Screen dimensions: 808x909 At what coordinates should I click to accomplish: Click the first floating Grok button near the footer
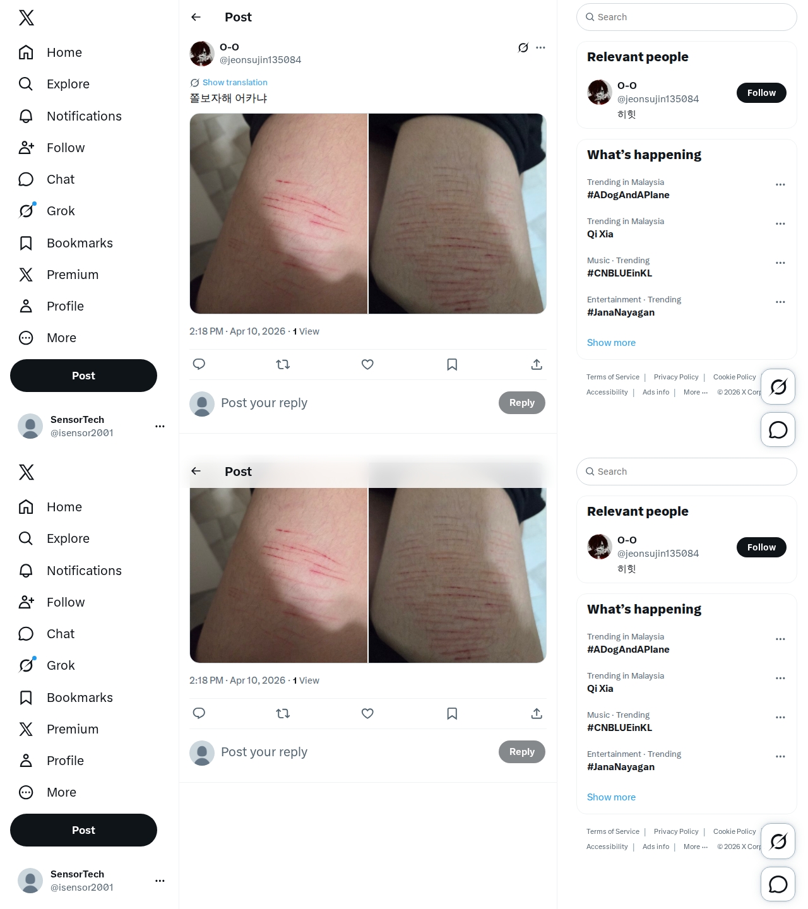click(778, 386)
